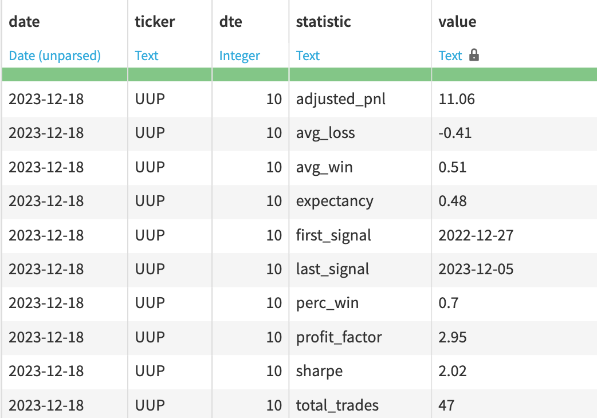Click the 'Integer' meaning under dte
The width and height of the screenshot is (597, 418).
[x=239, y=56]
